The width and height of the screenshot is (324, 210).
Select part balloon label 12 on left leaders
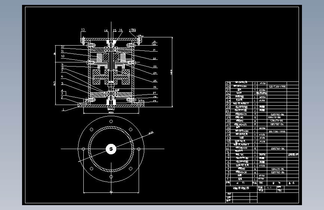pyautogui.click(x=63, y=47)
